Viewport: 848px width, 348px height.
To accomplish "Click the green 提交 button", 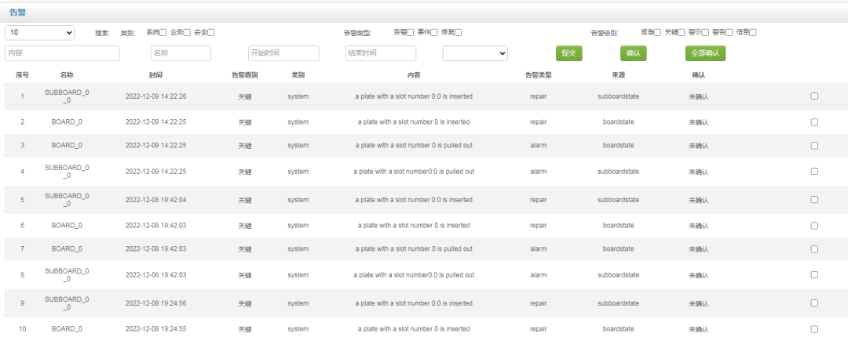I will pos(569,53).
